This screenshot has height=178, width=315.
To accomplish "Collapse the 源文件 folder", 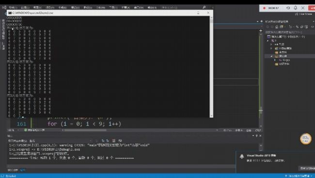I will coord(271,56).
